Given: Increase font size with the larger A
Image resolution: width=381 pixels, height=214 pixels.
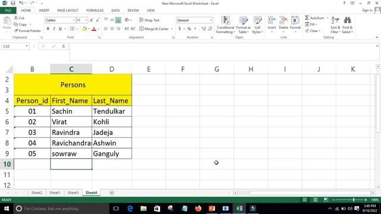Looking at the screenshot, I should pyautogui.click(x=92, y=20).
